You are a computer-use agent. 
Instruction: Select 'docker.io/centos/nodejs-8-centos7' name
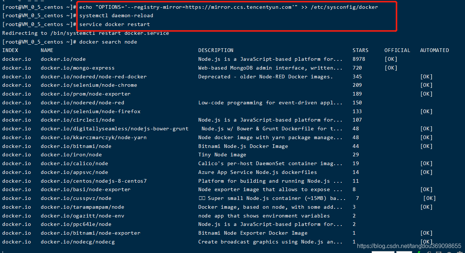click(x=94, y=181)
